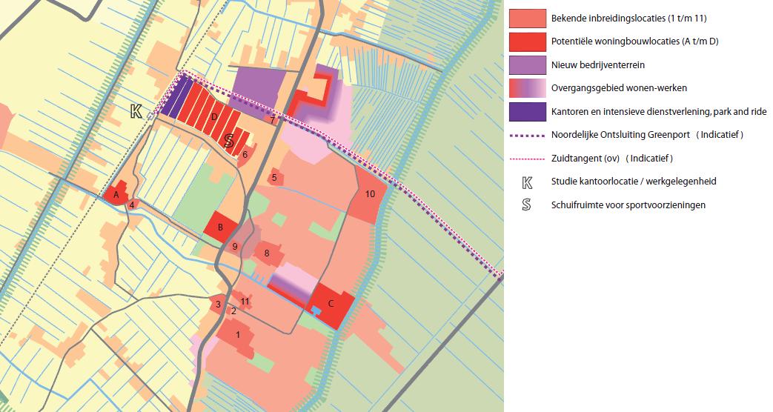This screenshot has height=412, width=773.
Task: Click the text 'Schuifruimte voor sportvoorzieningen'
Action: 628,205
